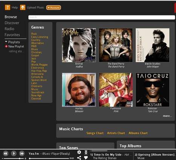Viewport: 176px width, 160px height.
Task: Click the 'Battle Studies' album title text
Action: [x=153, y=64]
